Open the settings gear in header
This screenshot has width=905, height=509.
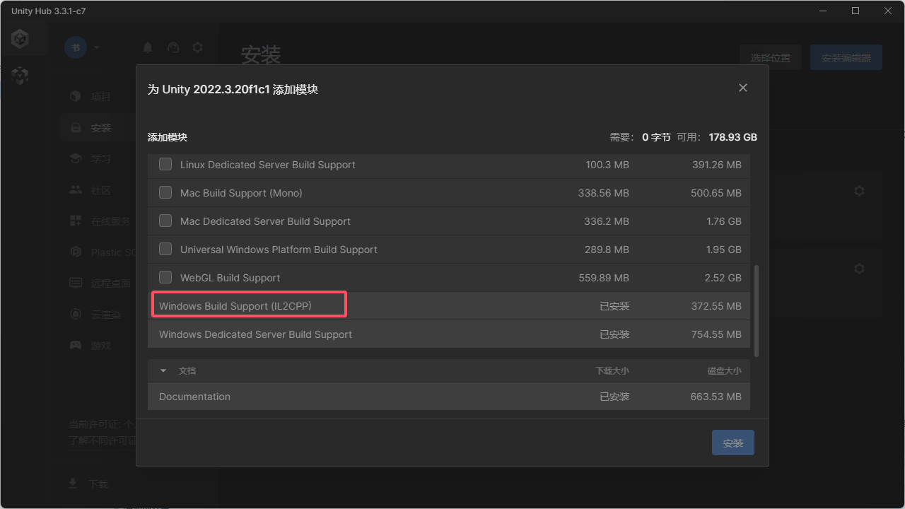(x=198, y=47)
